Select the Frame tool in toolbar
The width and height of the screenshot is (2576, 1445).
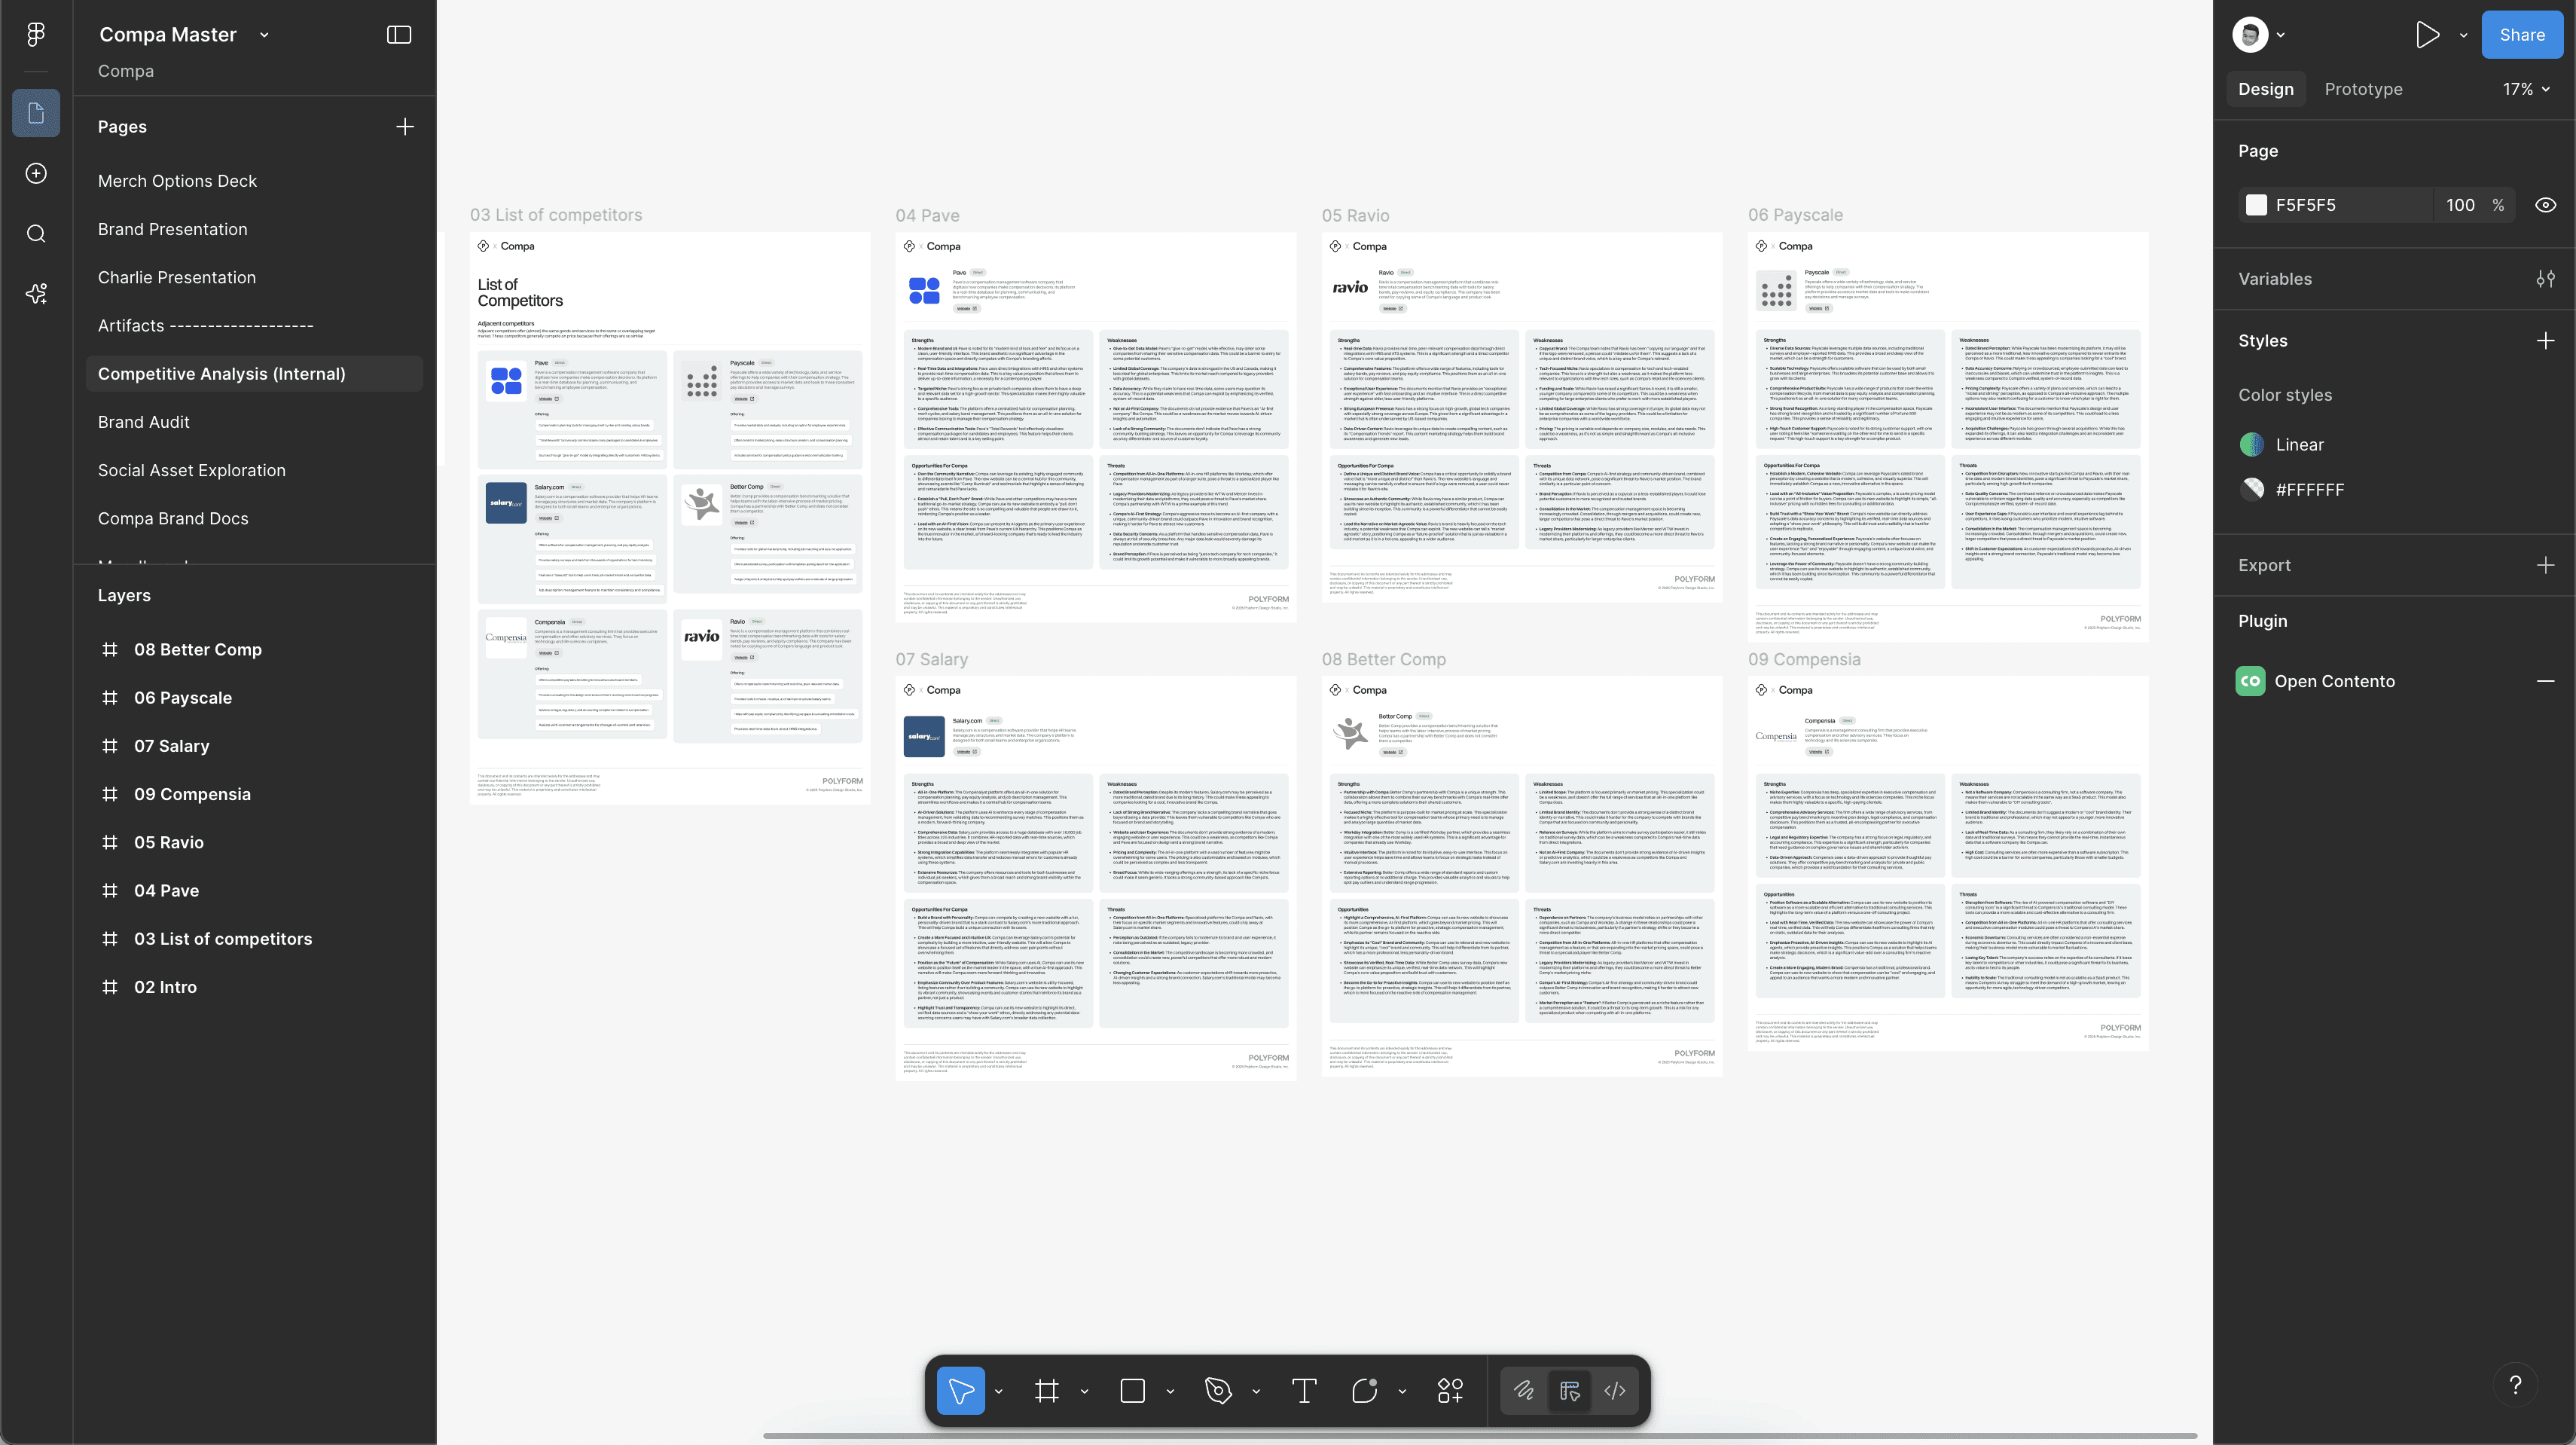[1047, 1390]
